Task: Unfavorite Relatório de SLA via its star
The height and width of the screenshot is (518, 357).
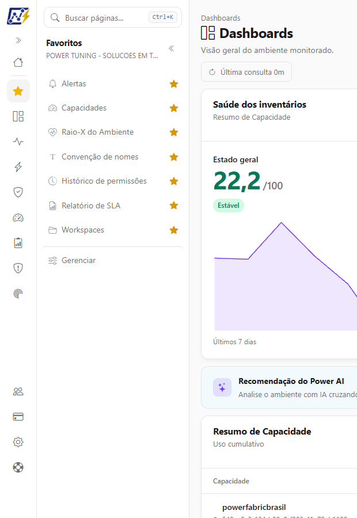Action: [174, 205]
